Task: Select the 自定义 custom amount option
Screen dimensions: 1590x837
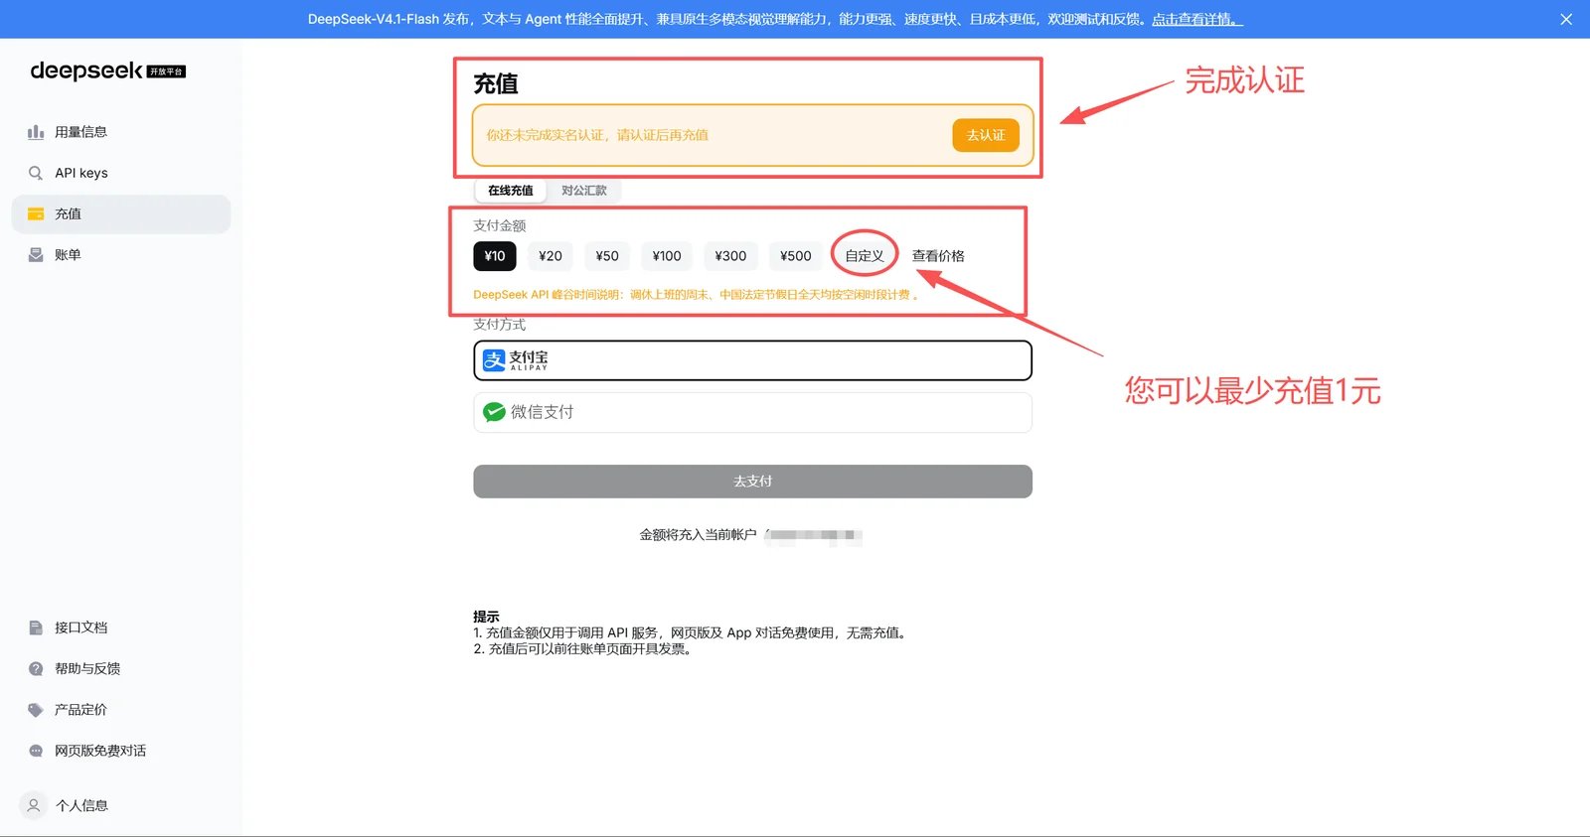Action: tap(865, 256)
